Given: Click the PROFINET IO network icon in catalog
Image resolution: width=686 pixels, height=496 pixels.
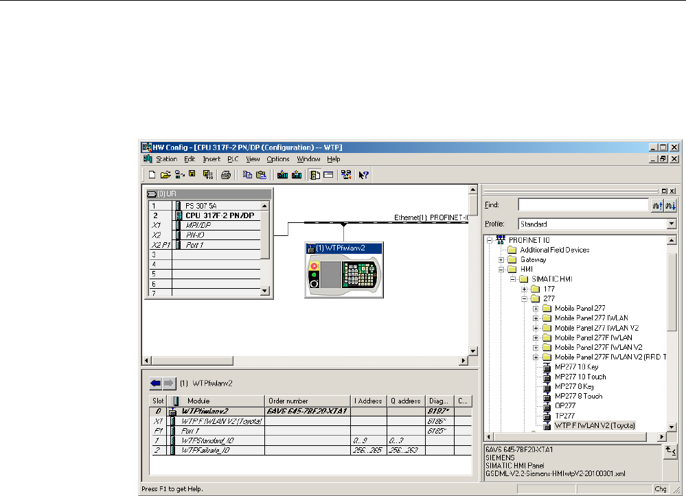Looking at the screenshot, I should 501,239.
